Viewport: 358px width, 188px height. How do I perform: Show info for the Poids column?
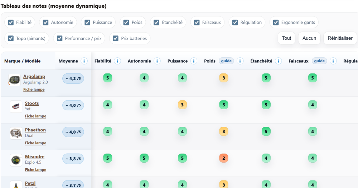coord(240,61)
